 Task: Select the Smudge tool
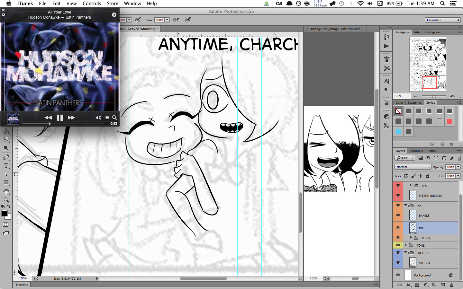coord(6,140)
